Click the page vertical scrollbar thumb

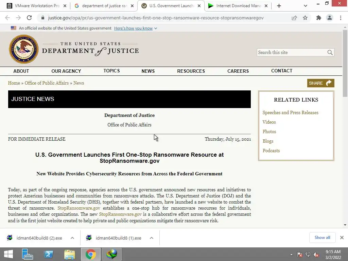(345, 64)
